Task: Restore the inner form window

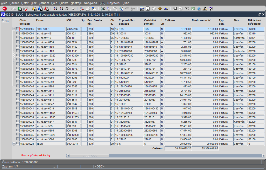Action: [x=260, y=15]
